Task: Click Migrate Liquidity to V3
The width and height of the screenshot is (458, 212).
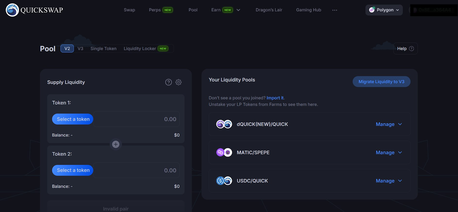Action: (381, 82)
